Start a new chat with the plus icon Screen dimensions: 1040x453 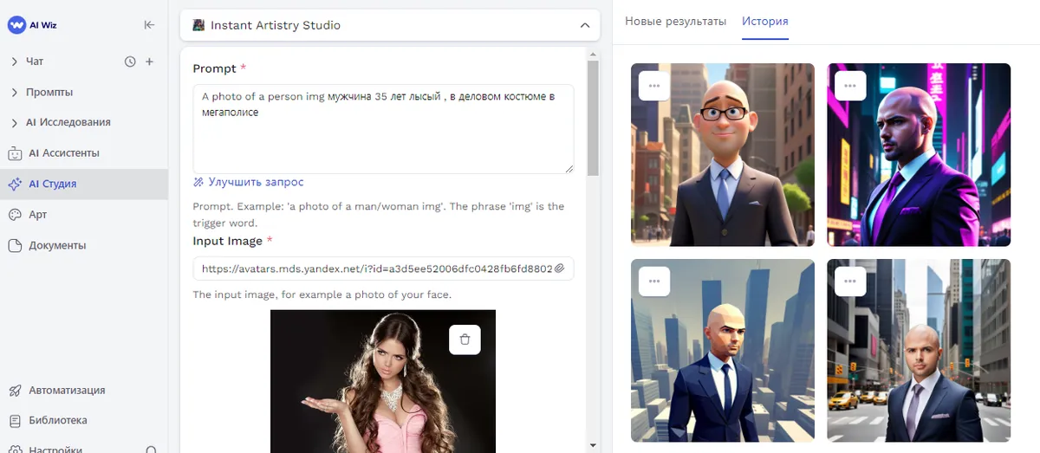click(x=149, y=61)
